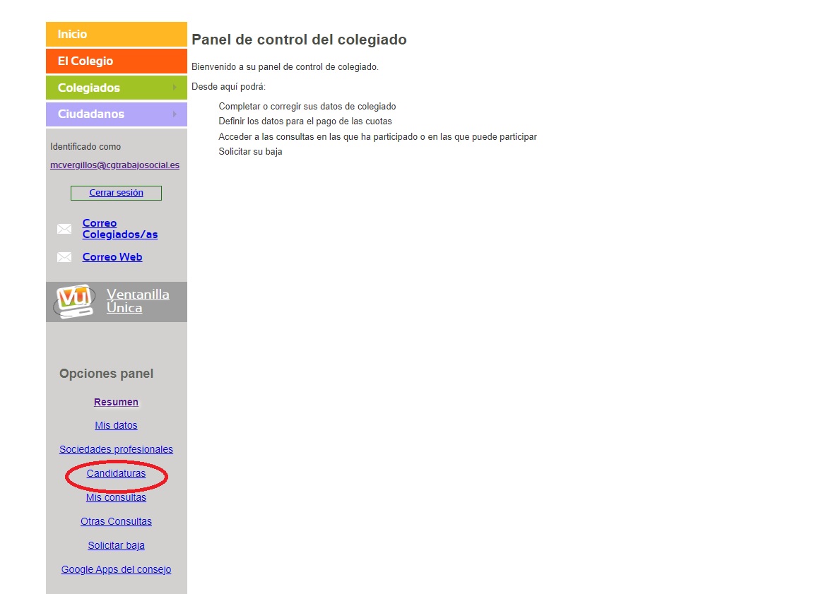
Task: Expand the Ciudadanos menu arrow
Action: (175, 114)
